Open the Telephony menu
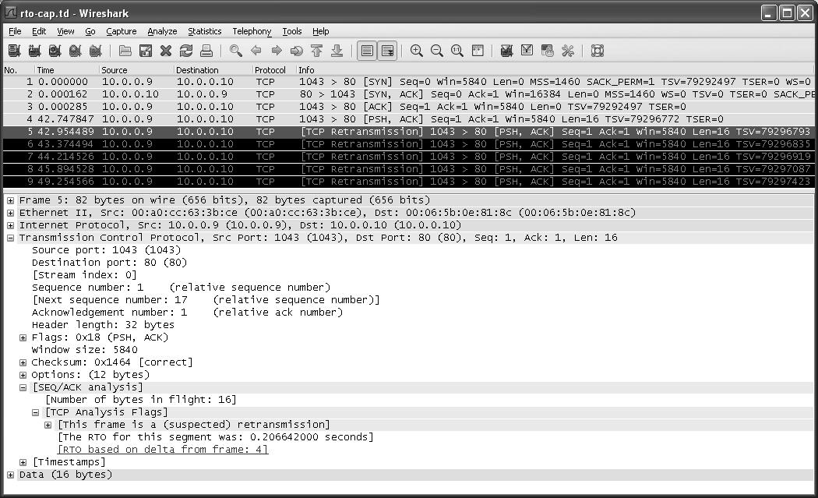The image size is (818, 498). [252, 31]
